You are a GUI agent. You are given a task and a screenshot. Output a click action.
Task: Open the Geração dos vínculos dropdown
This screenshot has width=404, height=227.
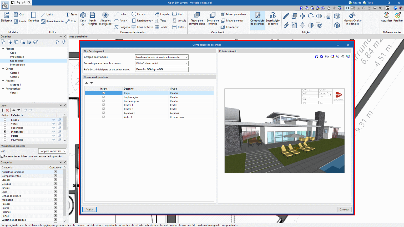(x=186, y=57)
